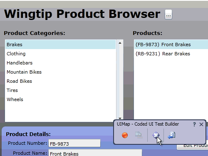Select Clothing category
Image resolution: width=208 pixels, height=156 pixels.
[60, 54]
